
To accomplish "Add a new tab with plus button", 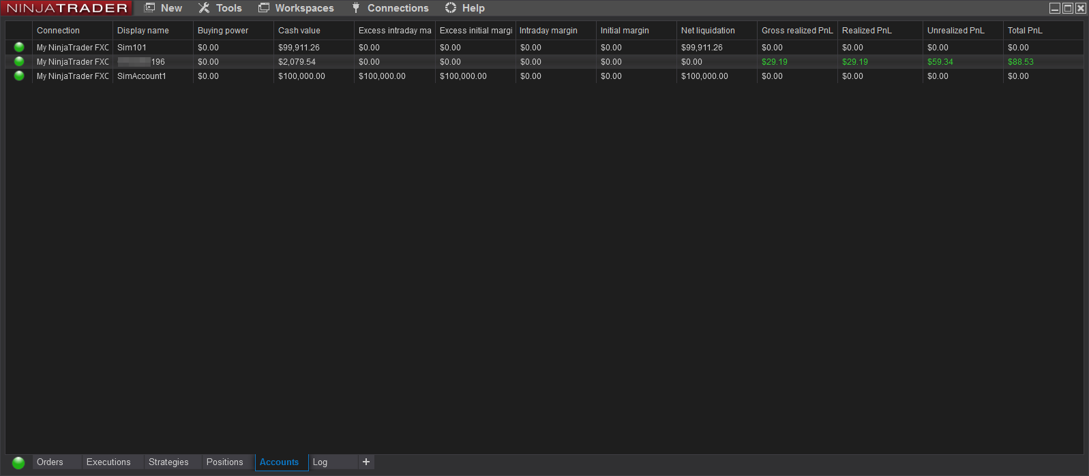I will pos(366,462).
